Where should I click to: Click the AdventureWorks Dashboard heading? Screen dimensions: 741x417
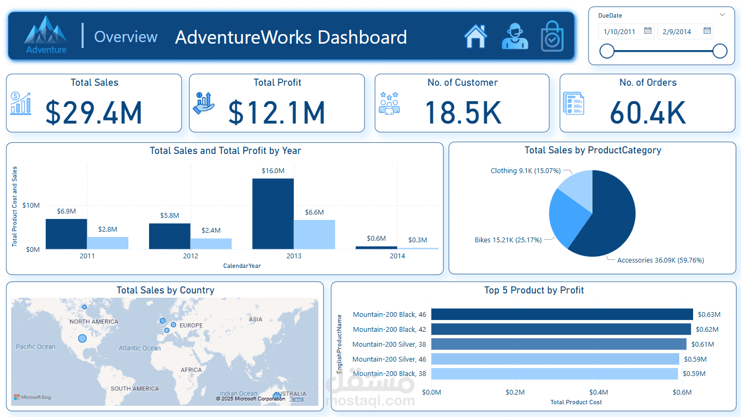coord(291,37)
